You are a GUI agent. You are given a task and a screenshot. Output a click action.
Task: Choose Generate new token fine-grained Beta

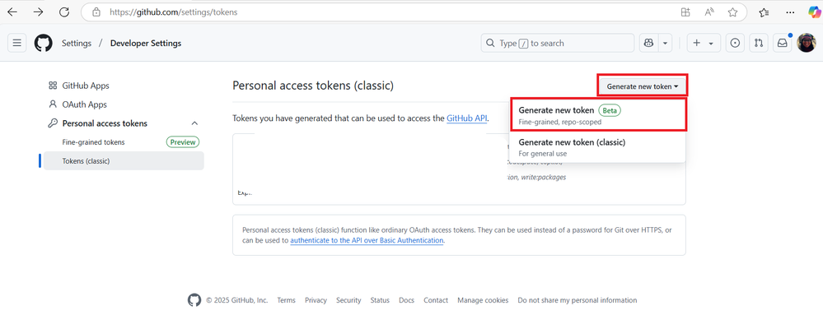click(x=597, y=115)
